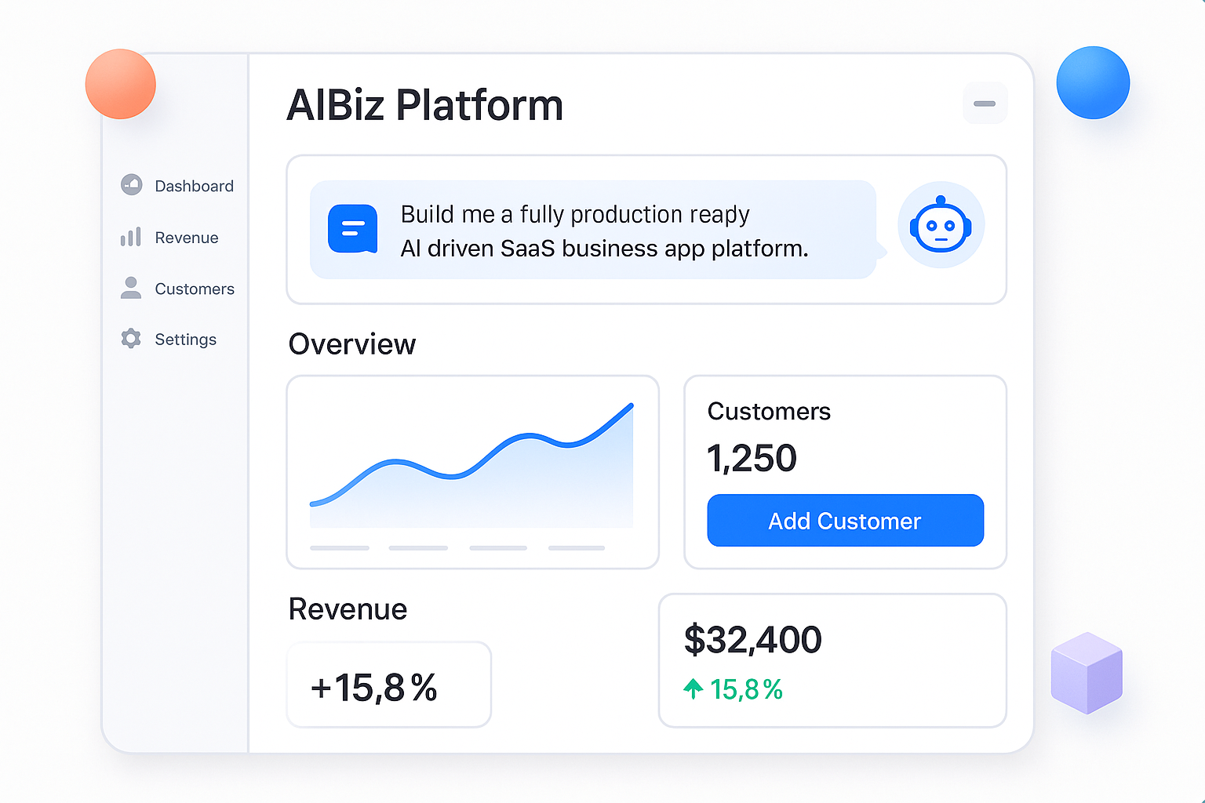The width and height of the screenshot is (1205, 803).
Task: Open the Dashboard menu entry
Action: [194, 185]
